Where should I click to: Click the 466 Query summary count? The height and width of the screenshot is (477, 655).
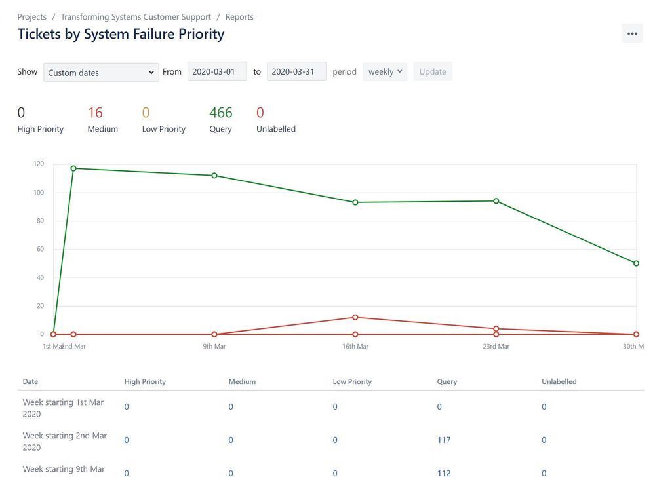(x=220, y=113)
